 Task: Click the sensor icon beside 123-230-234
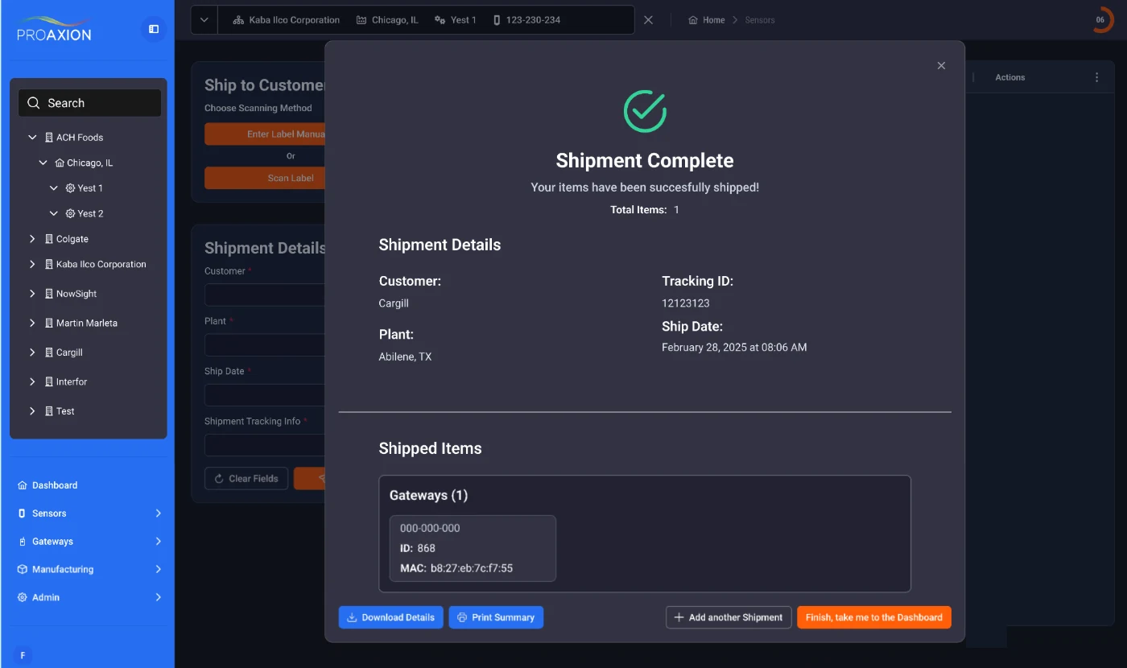[497, 20]
